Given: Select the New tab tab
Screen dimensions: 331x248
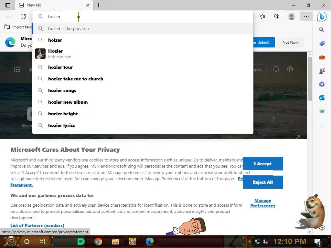Looking at the screenshot, I should coord(54,5).
